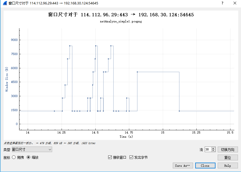Image resolution: width=241 pixels, height=172 pixels.
Task: Click the 14.25 x-axis tick label
Action: 62,132
